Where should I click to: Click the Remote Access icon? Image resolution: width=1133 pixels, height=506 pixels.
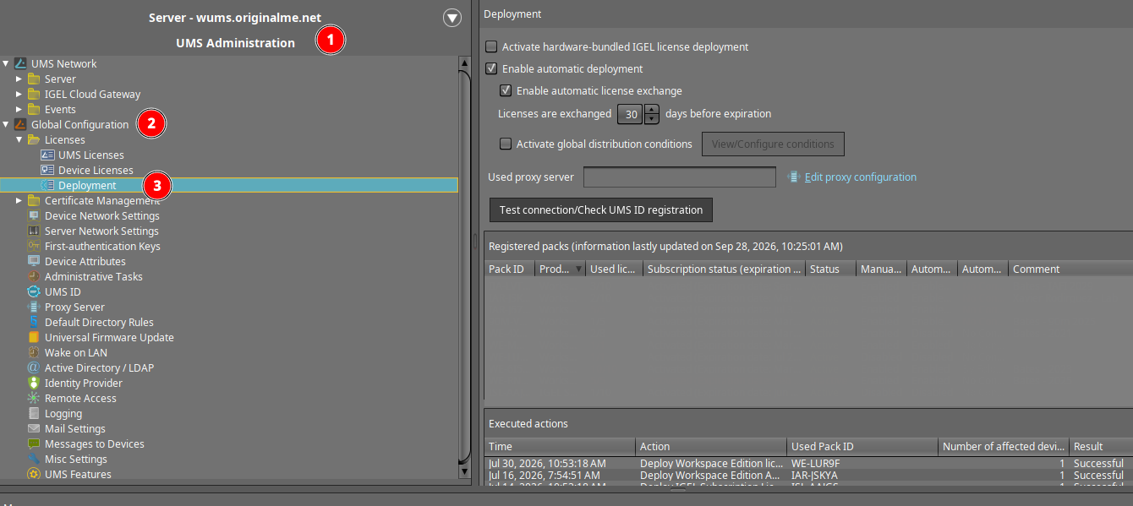click(x=34, y=399)
